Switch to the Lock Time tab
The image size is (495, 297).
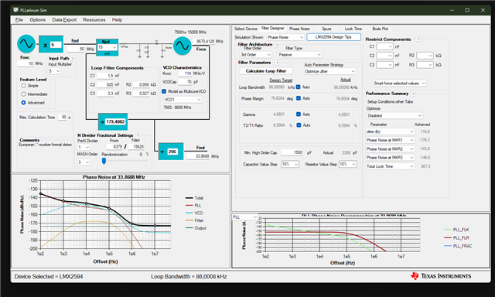[353, 29]
